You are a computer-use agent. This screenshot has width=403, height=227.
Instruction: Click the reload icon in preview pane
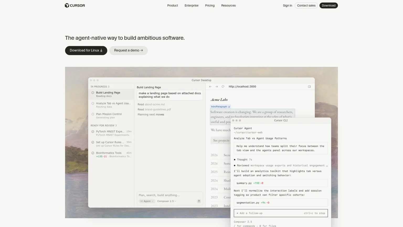[223, 87]
